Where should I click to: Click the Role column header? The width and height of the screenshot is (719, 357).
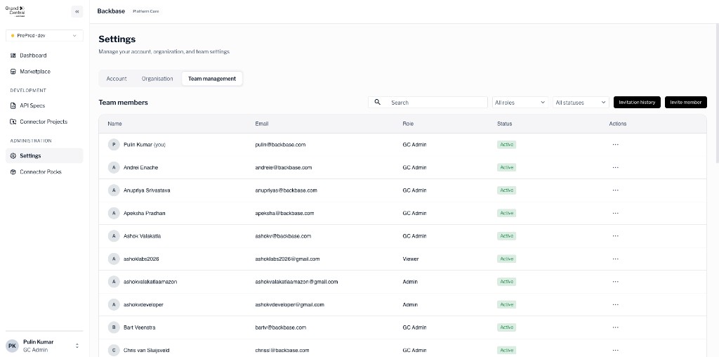click(408, 124)
